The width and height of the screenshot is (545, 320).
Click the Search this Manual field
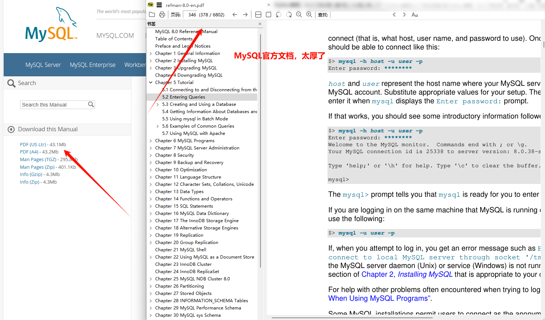[54, 105]
